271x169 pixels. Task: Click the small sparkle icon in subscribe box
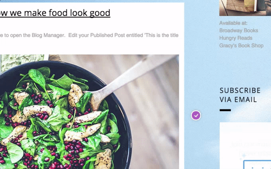(243, 156)
